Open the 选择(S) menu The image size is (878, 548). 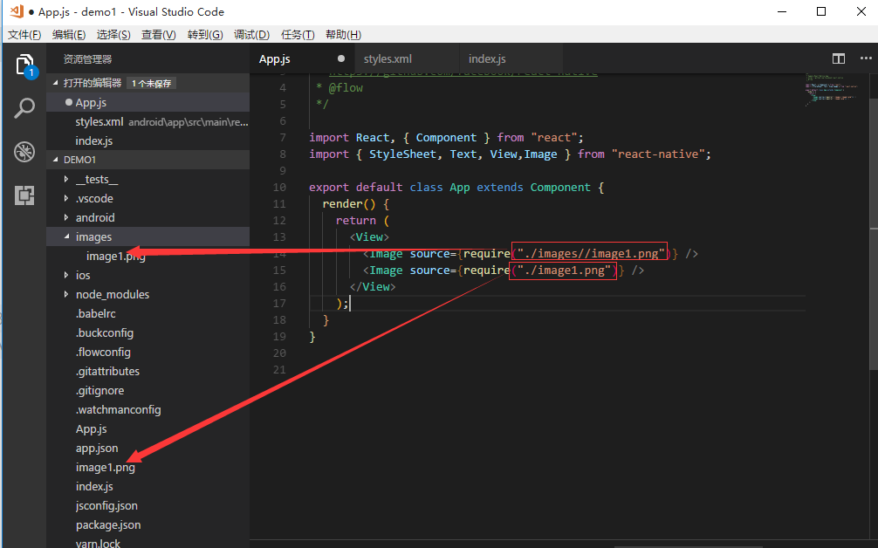click(x=113, y=35)
